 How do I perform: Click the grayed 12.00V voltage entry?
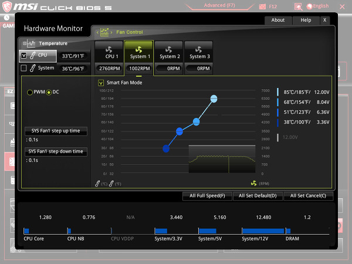(x=290, y=137)
